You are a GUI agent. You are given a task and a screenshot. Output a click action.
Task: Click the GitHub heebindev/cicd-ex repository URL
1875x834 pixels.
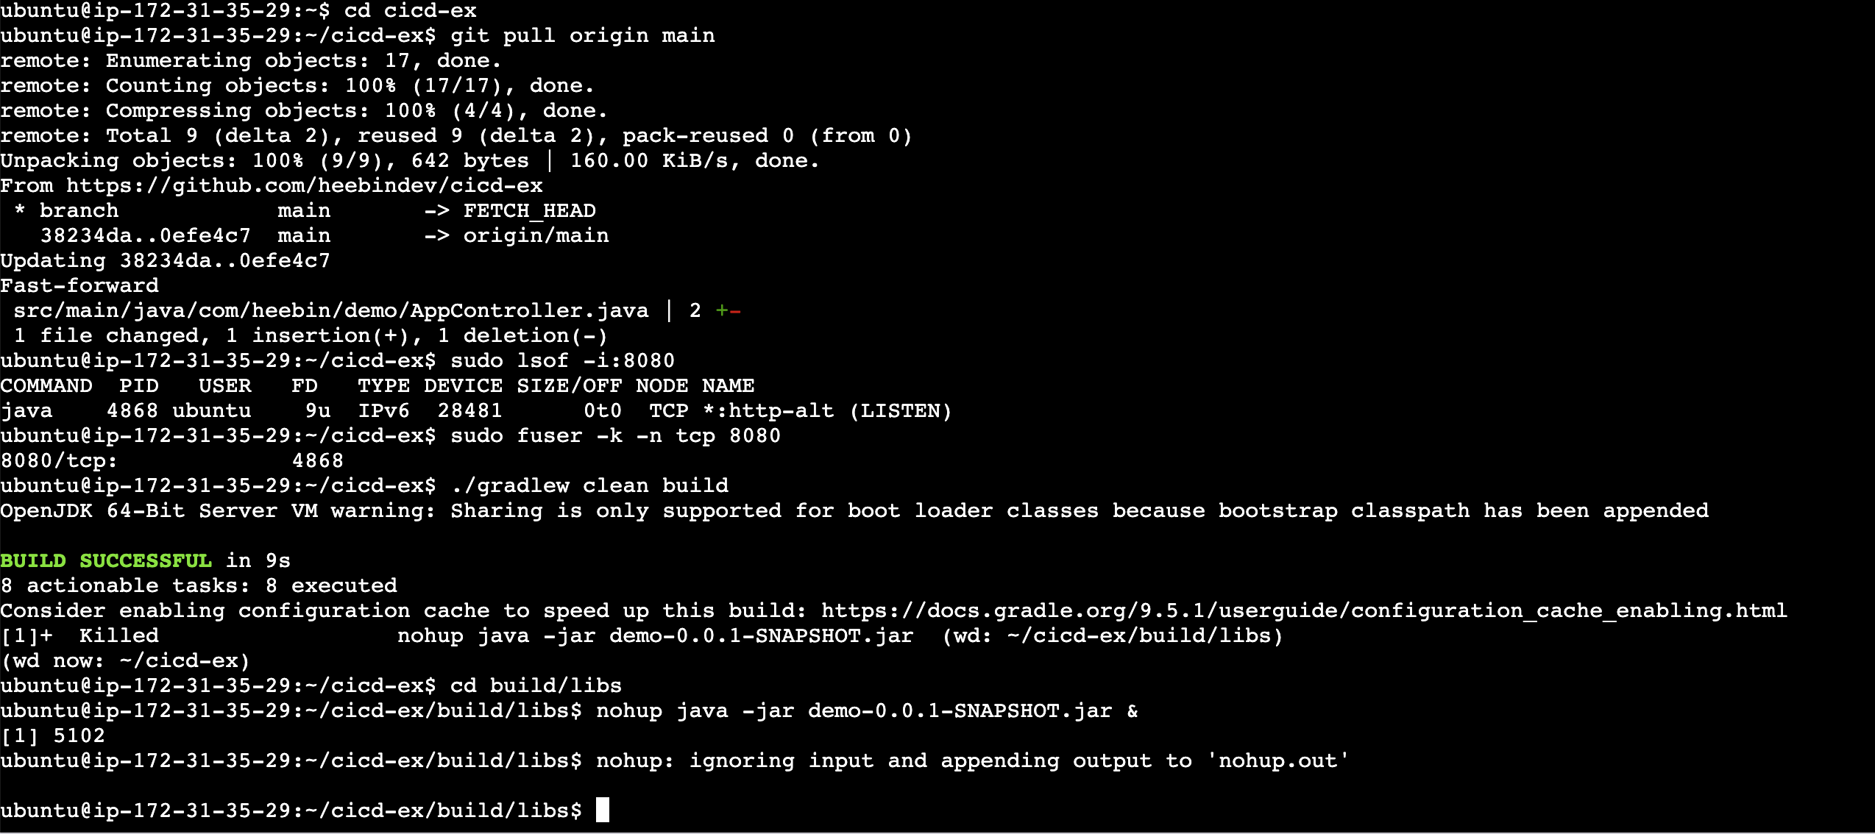(x=305, y=185)
